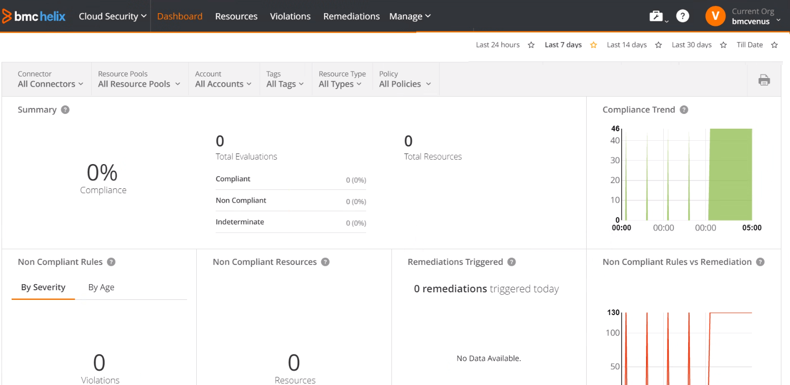Click the help icon next to Summary
Image resolution: width=790 pixels, height=385 pixels.
point(65,109)
